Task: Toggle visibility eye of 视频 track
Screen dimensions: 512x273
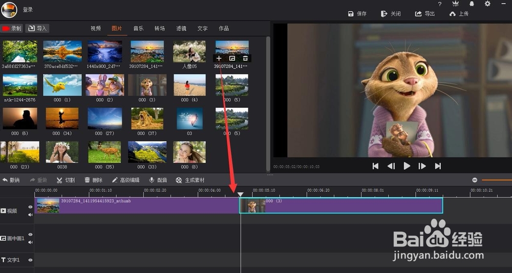Action: pos(30,207)
